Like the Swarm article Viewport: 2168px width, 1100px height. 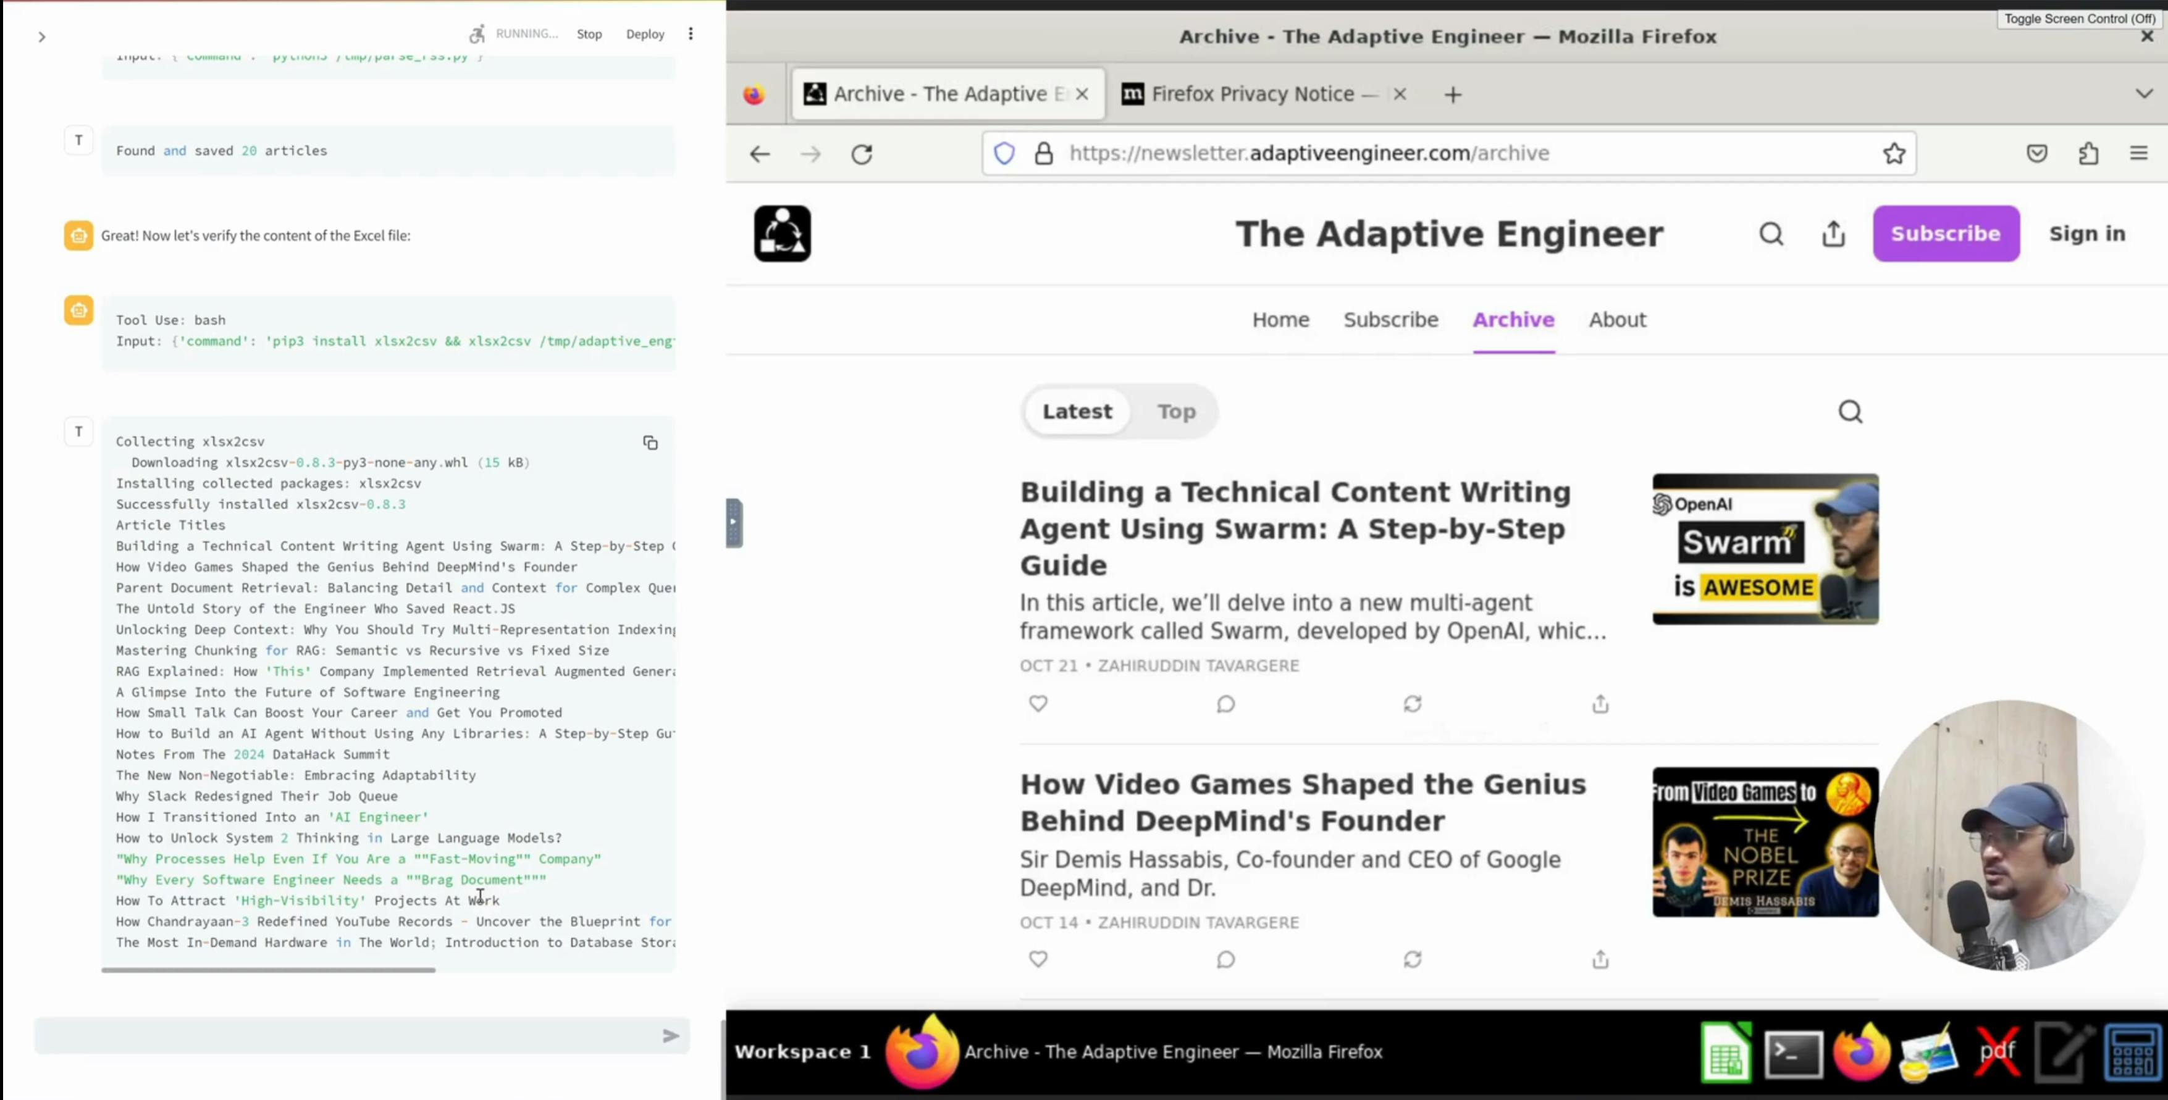coord(1038,703)
